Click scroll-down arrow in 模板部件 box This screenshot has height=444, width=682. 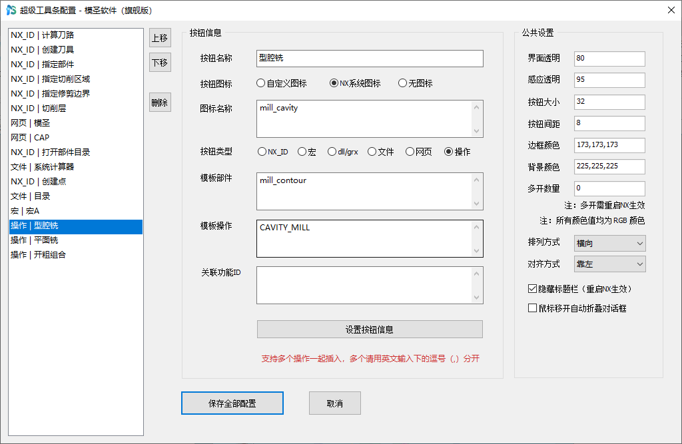(x=477, y=204)
